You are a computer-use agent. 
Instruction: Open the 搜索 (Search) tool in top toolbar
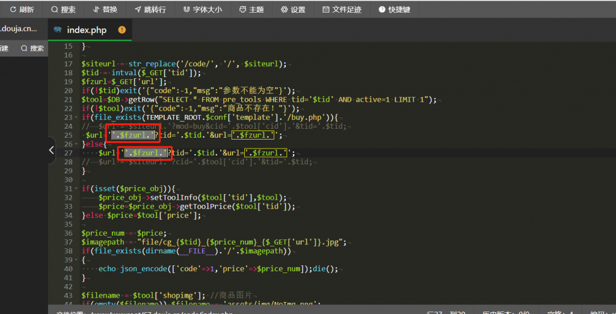63,10
